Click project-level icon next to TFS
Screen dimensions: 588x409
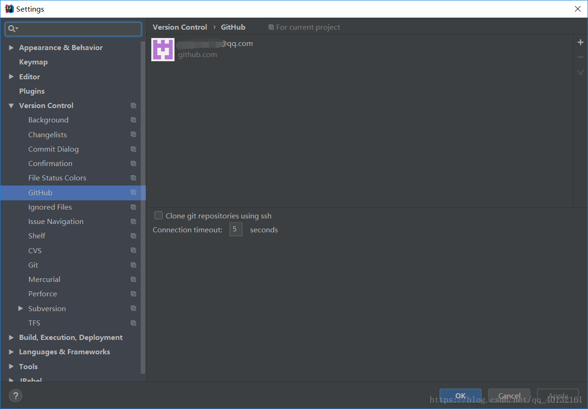[133, 323]
